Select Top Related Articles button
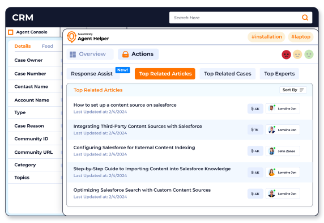This screenshot has width=324, height=223. click(165, 74)
